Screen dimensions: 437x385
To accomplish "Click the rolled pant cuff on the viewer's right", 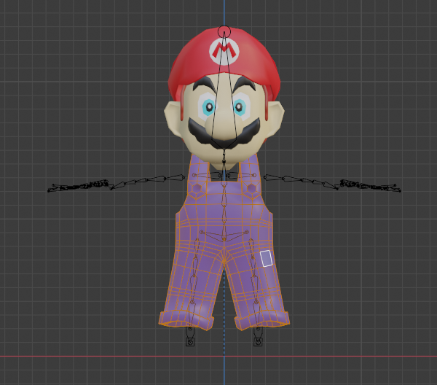I will click(x=262, y=321).
